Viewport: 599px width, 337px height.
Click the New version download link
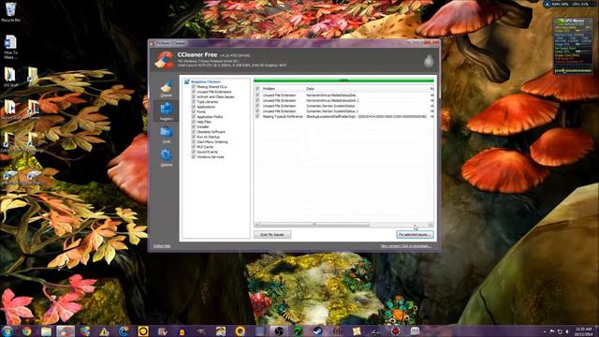pyautogui.click(x=405, y=246)
